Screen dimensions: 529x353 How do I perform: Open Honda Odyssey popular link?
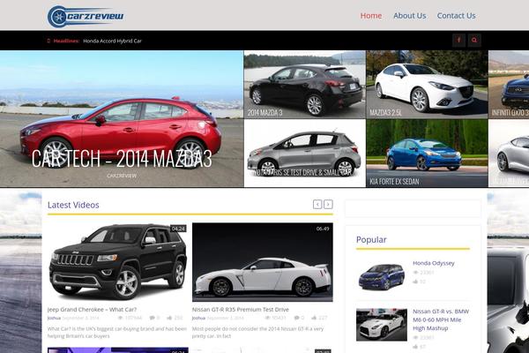pyautogui.click(x=434, y=263)
